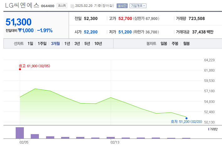Click the 57,180 axis label

click(209, 91)
